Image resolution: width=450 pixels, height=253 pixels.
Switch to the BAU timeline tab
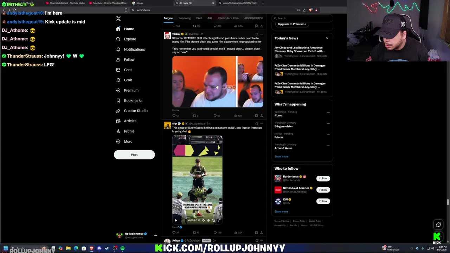(199, 18)
